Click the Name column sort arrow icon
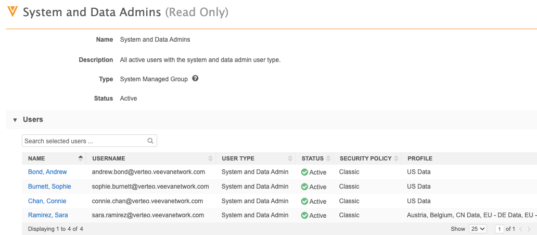This screenshot has height=235, width=537. pos(81,158)
